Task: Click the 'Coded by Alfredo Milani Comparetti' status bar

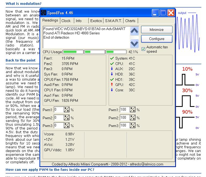Action: pyautogui.click(x=108, y=164)
